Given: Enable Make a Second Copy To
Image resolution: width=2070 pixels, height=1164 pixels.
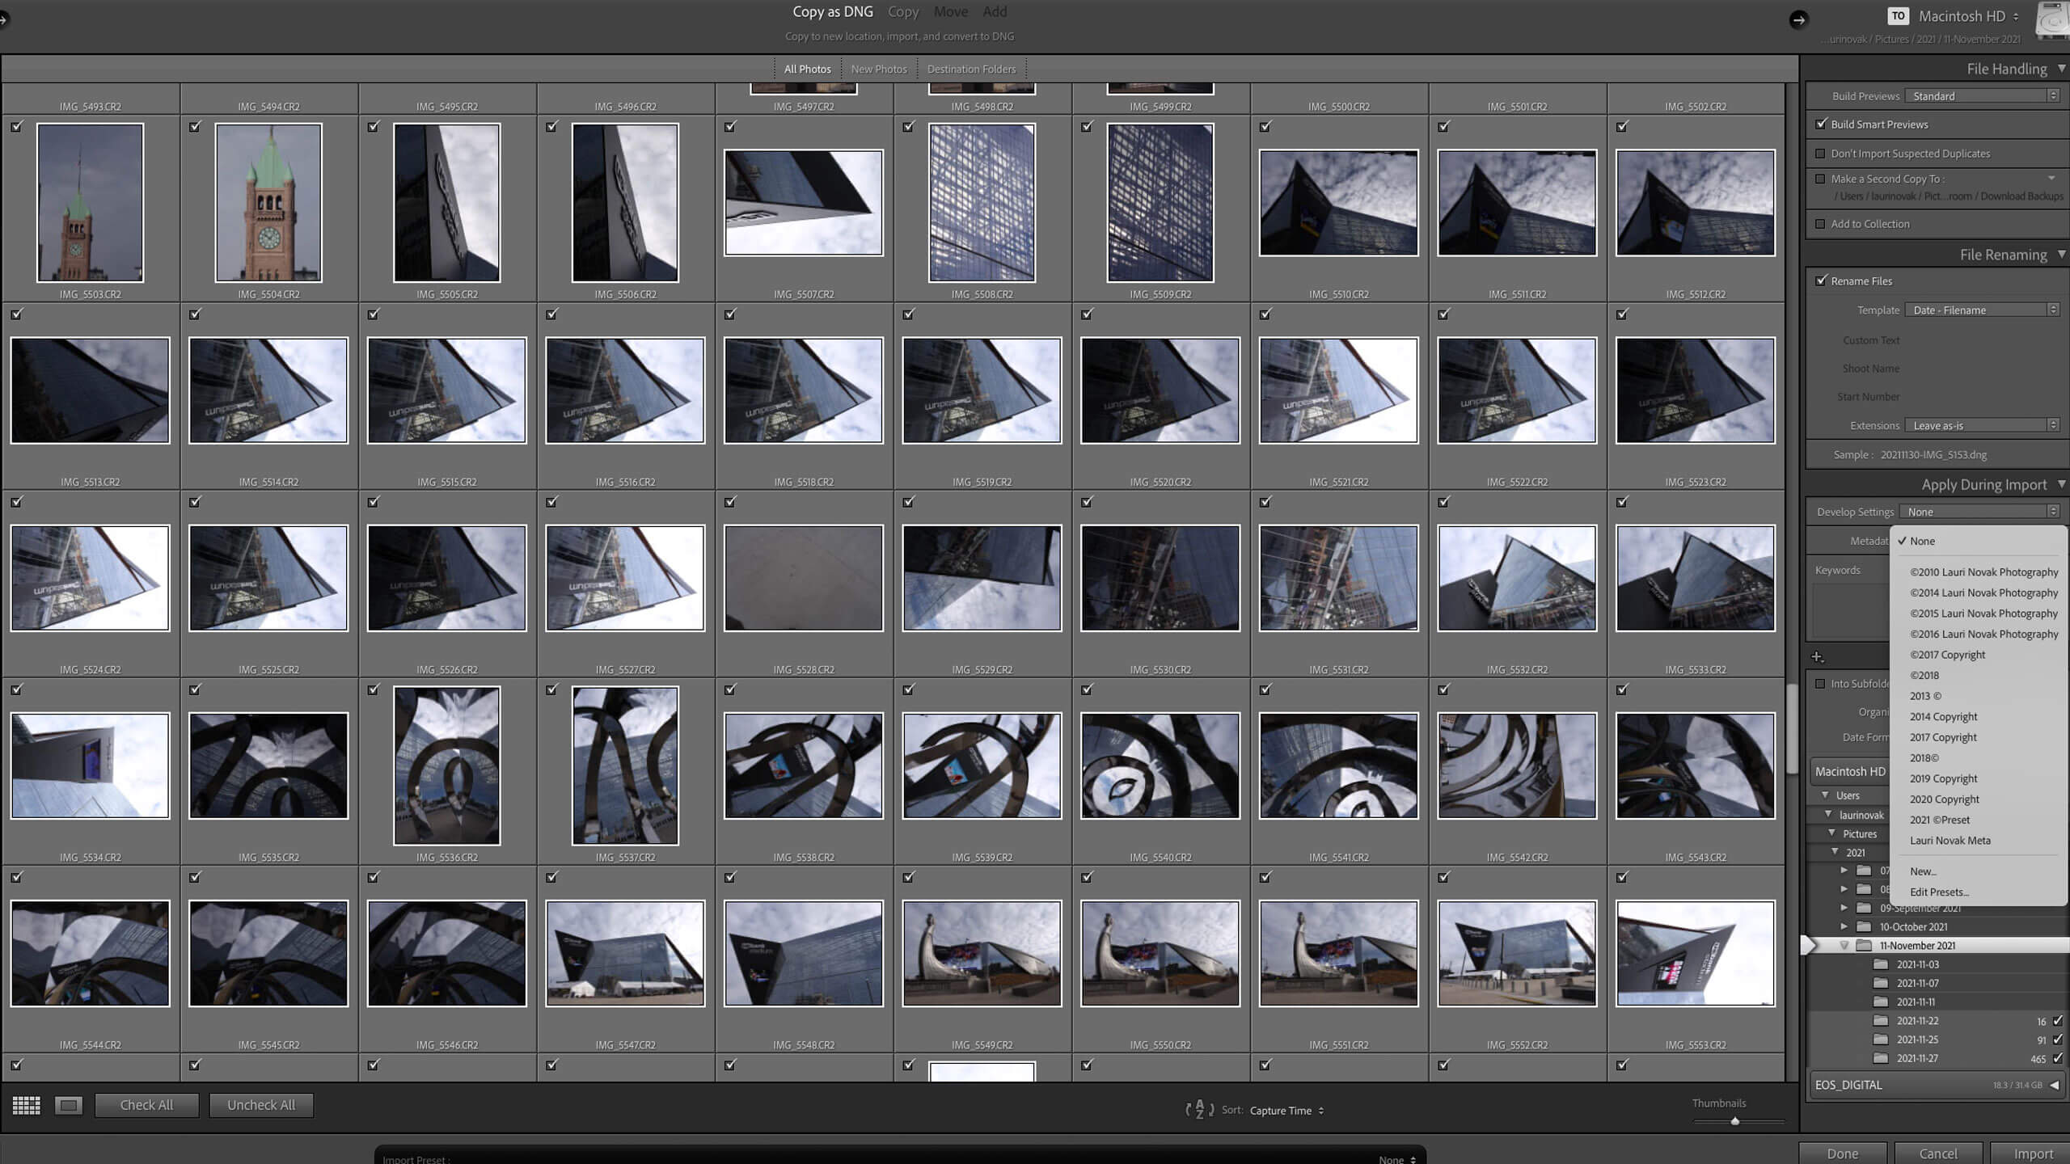Looking at the screenshot, I should [x=1821, y=179].
